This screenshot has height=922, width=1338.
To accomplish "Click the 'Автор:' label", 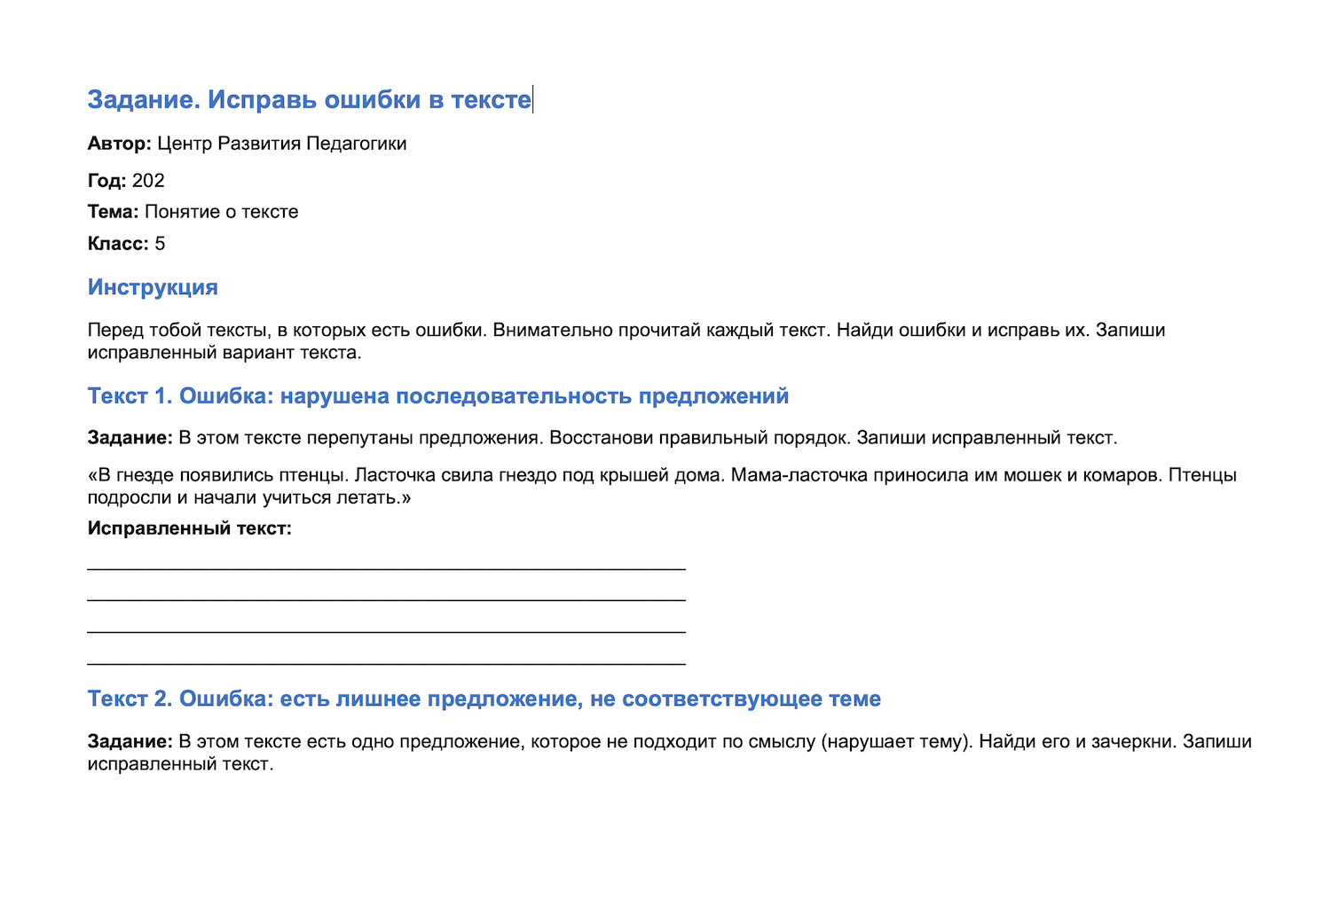I will [120, 144].
